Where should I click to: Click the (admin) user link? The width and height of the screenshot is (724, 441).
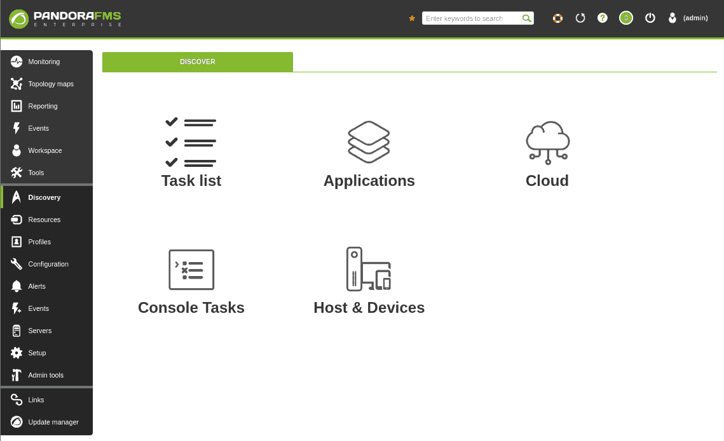[695, 18]
